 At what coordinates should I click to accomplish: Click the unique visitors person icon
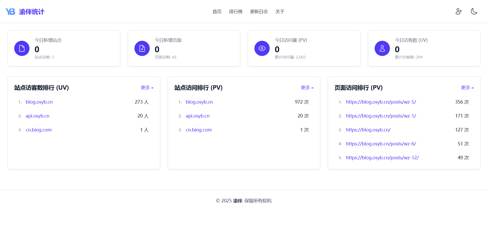[382, 48]
